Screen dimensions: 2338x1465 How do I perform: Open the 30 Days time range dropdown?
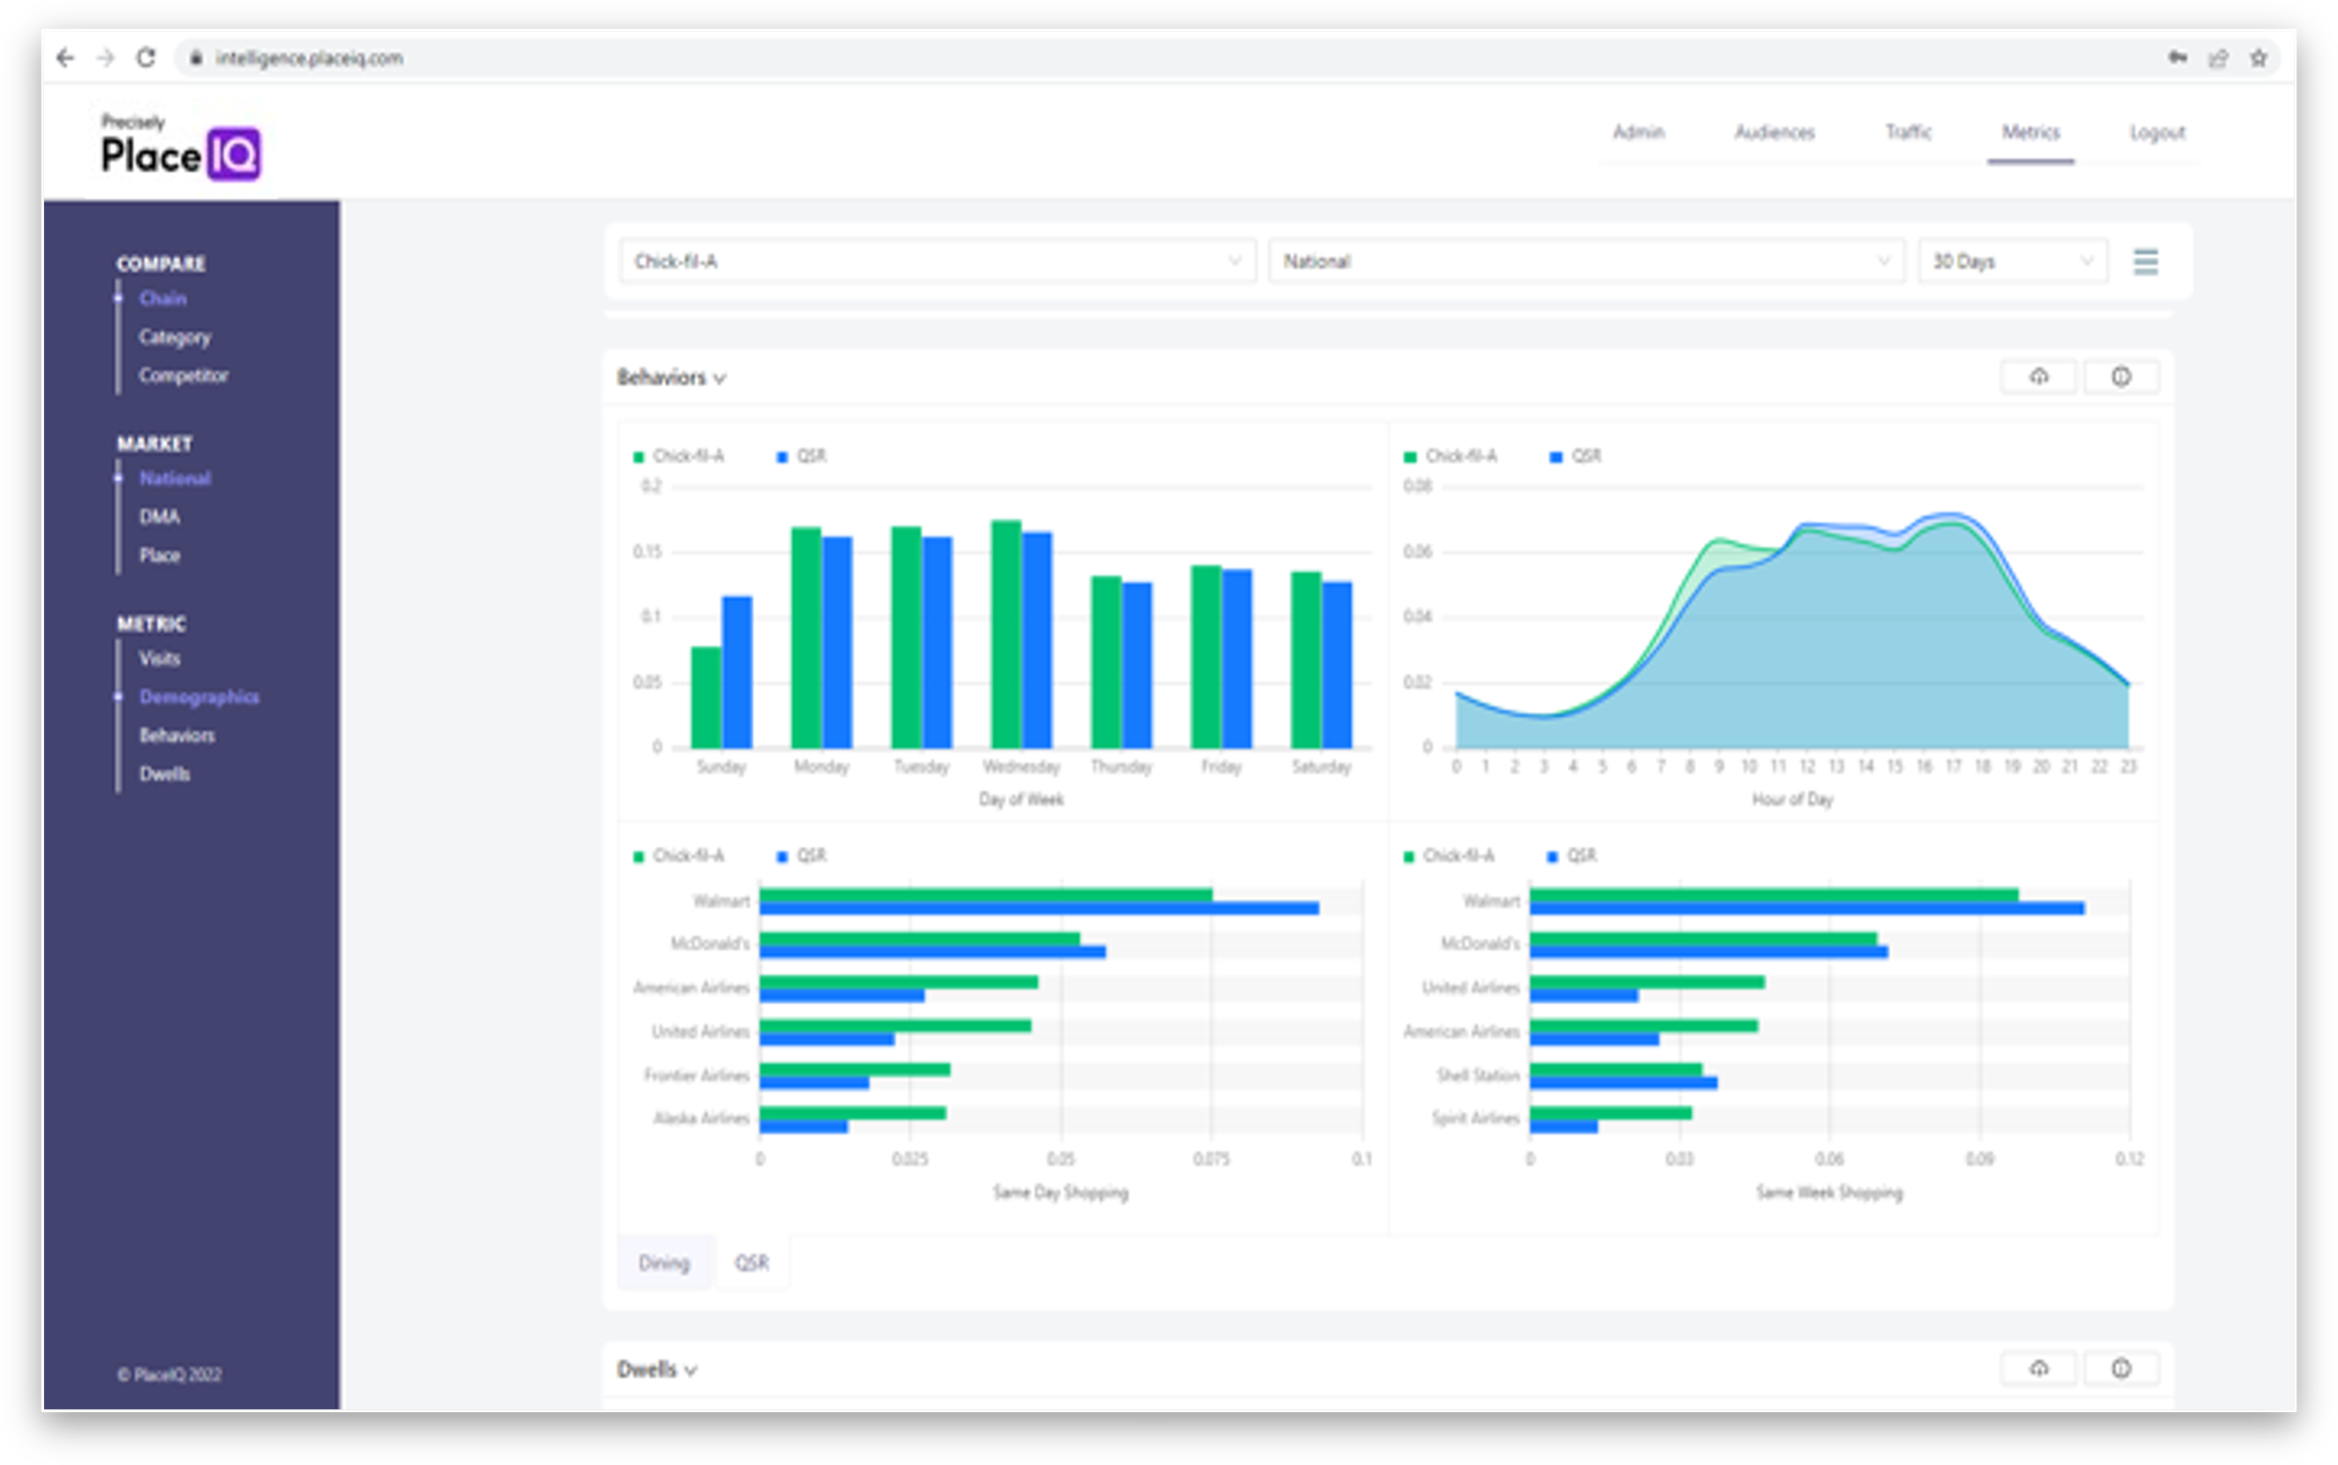pyautogui.click(x=2010, y=261)
